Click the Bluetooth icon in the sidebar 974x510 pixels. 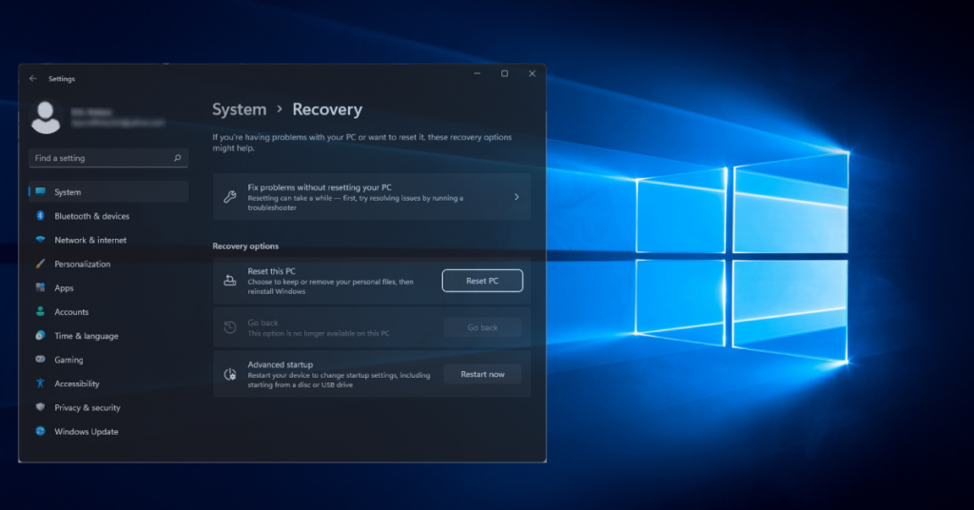(x=40, y=216)
